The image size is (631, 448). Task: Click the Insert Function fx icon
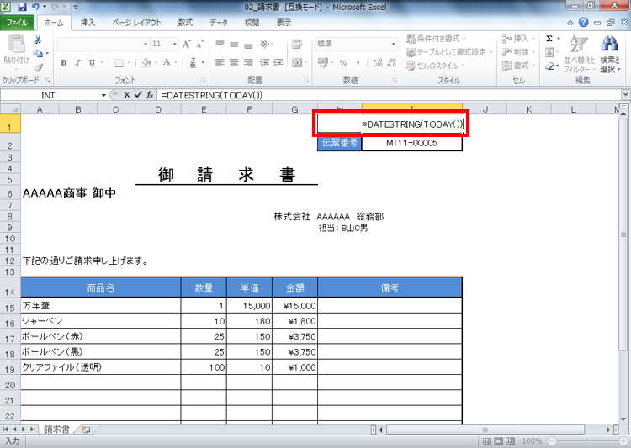[150, 95]
